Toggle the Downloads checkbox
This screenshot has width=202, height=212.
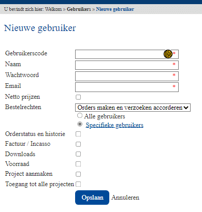click(78, 154)
